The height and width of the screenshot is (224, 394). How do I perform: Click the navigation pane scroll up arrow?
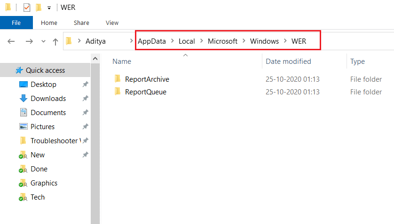[x=95, y=59]
